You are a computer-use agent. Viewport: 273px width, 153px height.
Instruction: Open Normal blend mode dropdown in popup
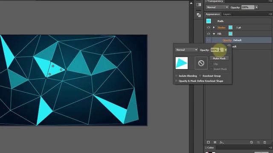[186, 50]
